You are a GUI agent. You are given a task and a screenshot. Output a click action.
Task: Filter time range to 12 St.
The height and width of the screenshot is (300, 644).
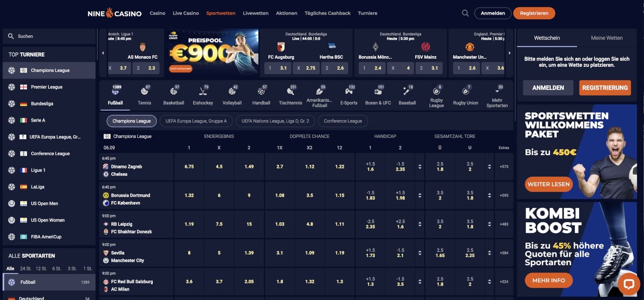41,269
